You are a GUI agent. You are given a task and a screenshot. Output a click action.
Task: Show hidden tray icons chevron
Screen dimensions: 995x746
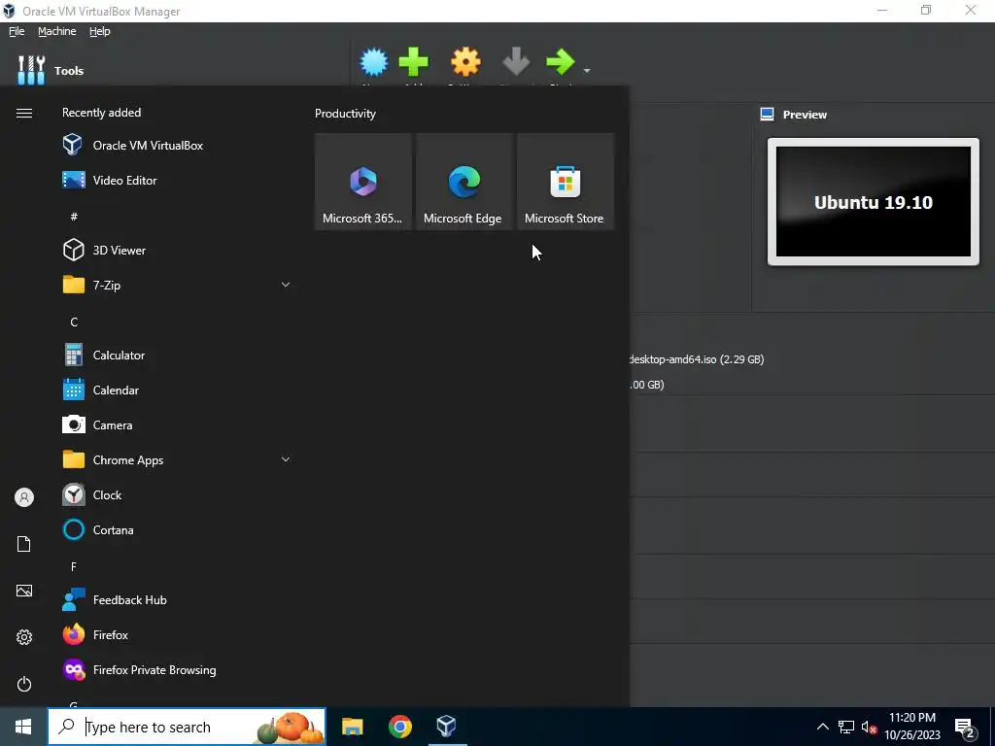pos(822,727)
